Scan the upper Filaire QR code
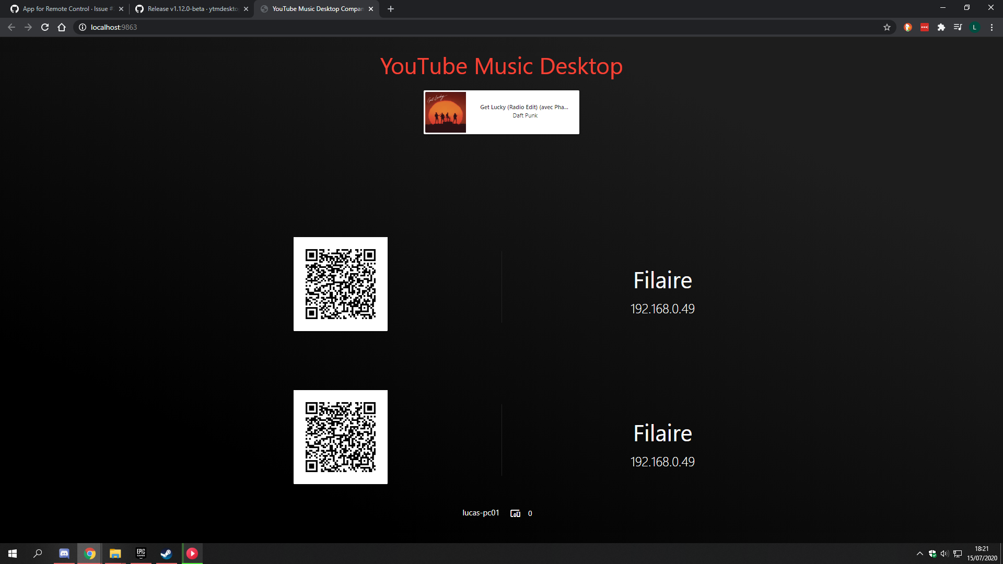1003x564 pixels. (340, 284)
